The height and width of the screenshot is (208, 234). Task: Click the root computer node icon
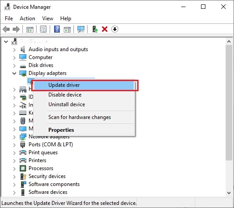click(15, 41)
